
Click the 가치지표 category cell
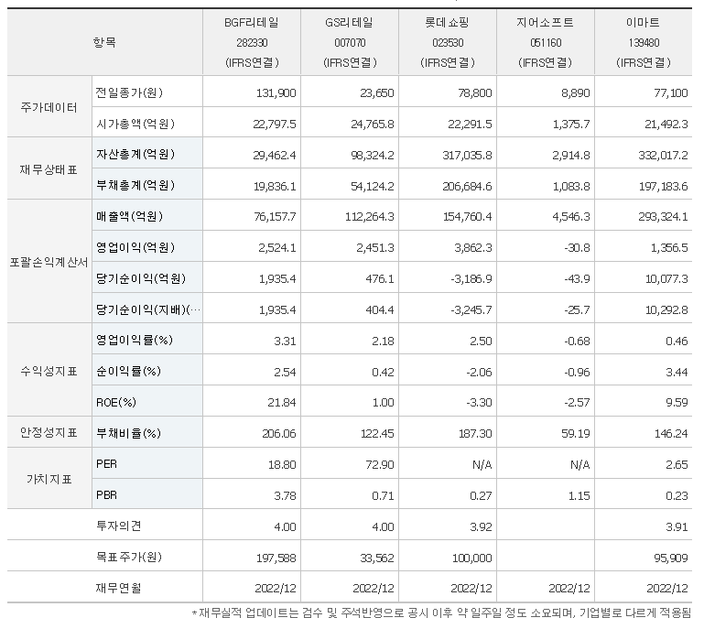coord(49,479)
